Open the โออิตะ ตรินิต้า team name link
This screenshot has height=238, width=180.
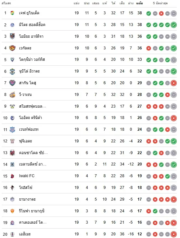point(30,118)
